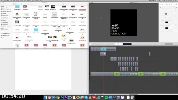Open the Window menu
This screenshot has height=100, width=178.
click(x=37, y=1)
